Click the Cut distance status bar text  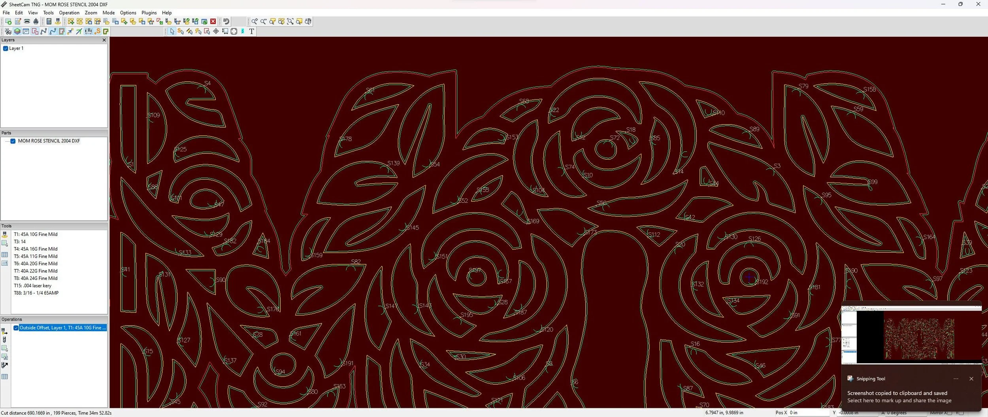point(57,413)
